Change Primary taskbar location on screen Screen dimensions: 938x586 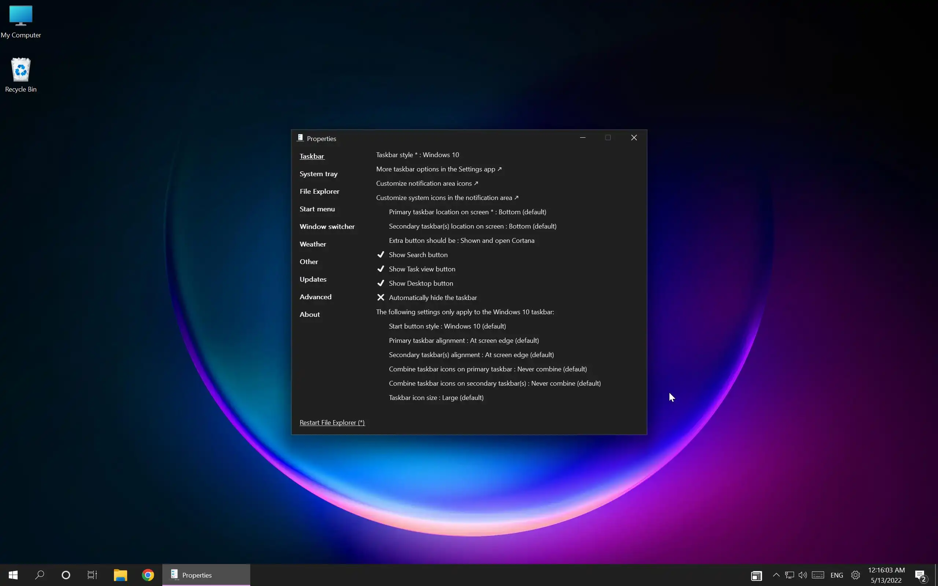coord(467,212)
